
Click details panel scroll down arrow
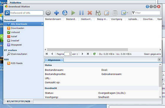pos(160,97)
